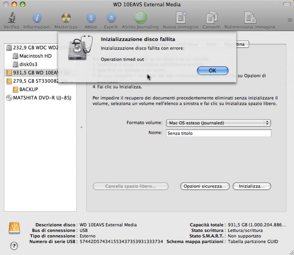The width and height of the screenshot is (294, 255).
Task: Open help with the question mark button
Action: (14, 246)
